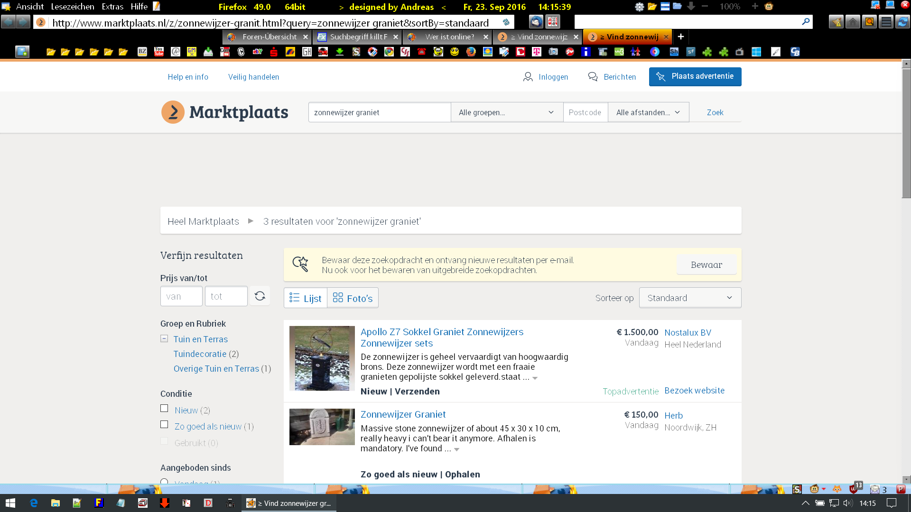The height and width of the screenshot is (512, 911).
Task: Open the Alle afstanden distance dropdown
Action: point(648,112)
